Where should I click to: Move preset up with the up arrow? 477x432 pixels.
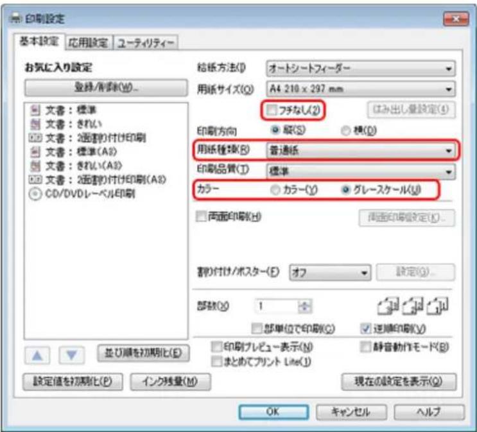37,355
